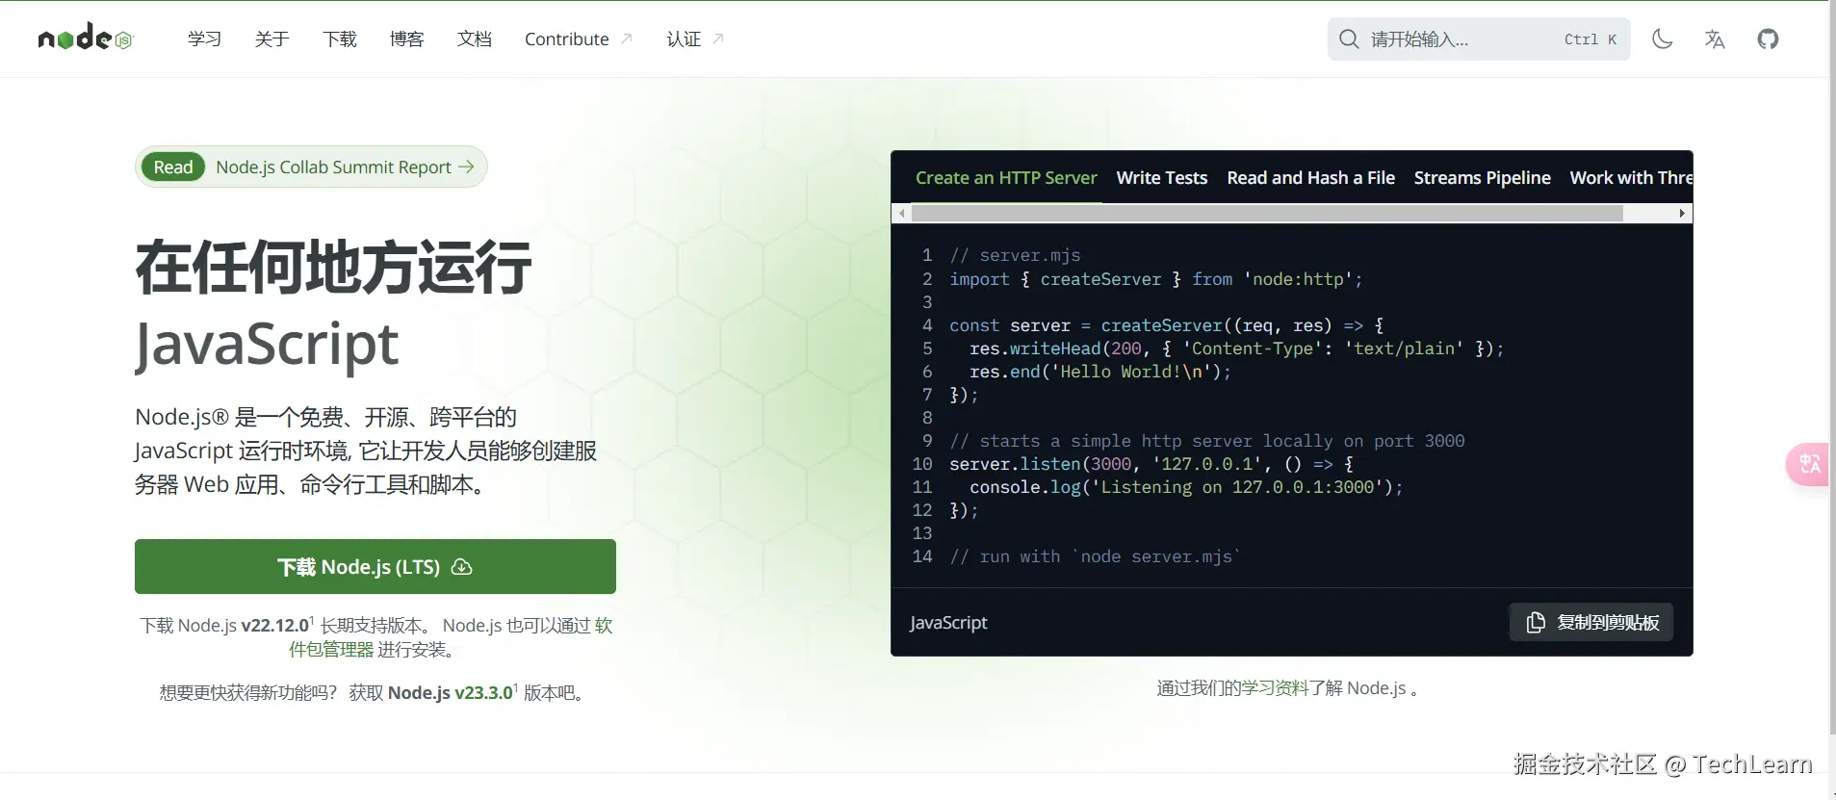Image resolution: width=1836 pixels, height=800 pixels.
Task: Open Node.js Collab Summit Report link
Action: coord(333,168)
